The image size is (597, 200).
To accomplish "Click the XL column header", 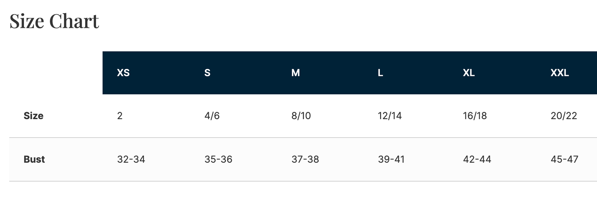I will point(469,73).
